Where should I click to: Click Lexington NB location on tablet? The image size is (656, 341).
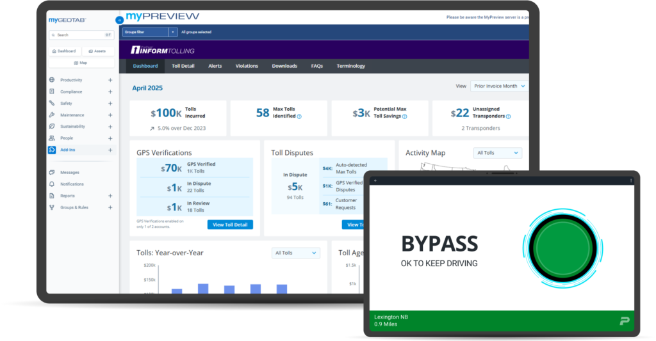391,317
